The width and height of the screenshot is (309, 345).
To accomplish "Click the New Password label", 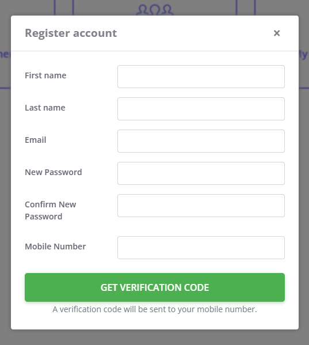I will pos(54,172).
